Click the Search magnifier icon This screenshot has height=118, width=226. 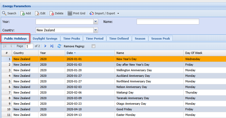pos(4,13)
